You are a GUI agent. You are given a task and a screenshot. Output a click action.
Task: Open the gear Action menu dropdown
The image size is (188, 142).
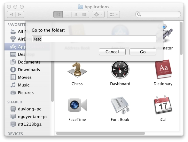[x=98, y=14]
